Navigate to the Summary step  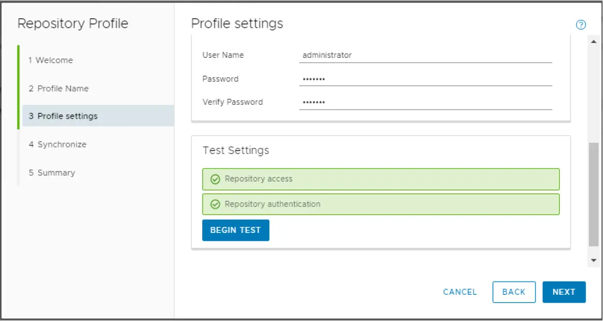pos(52,173)
